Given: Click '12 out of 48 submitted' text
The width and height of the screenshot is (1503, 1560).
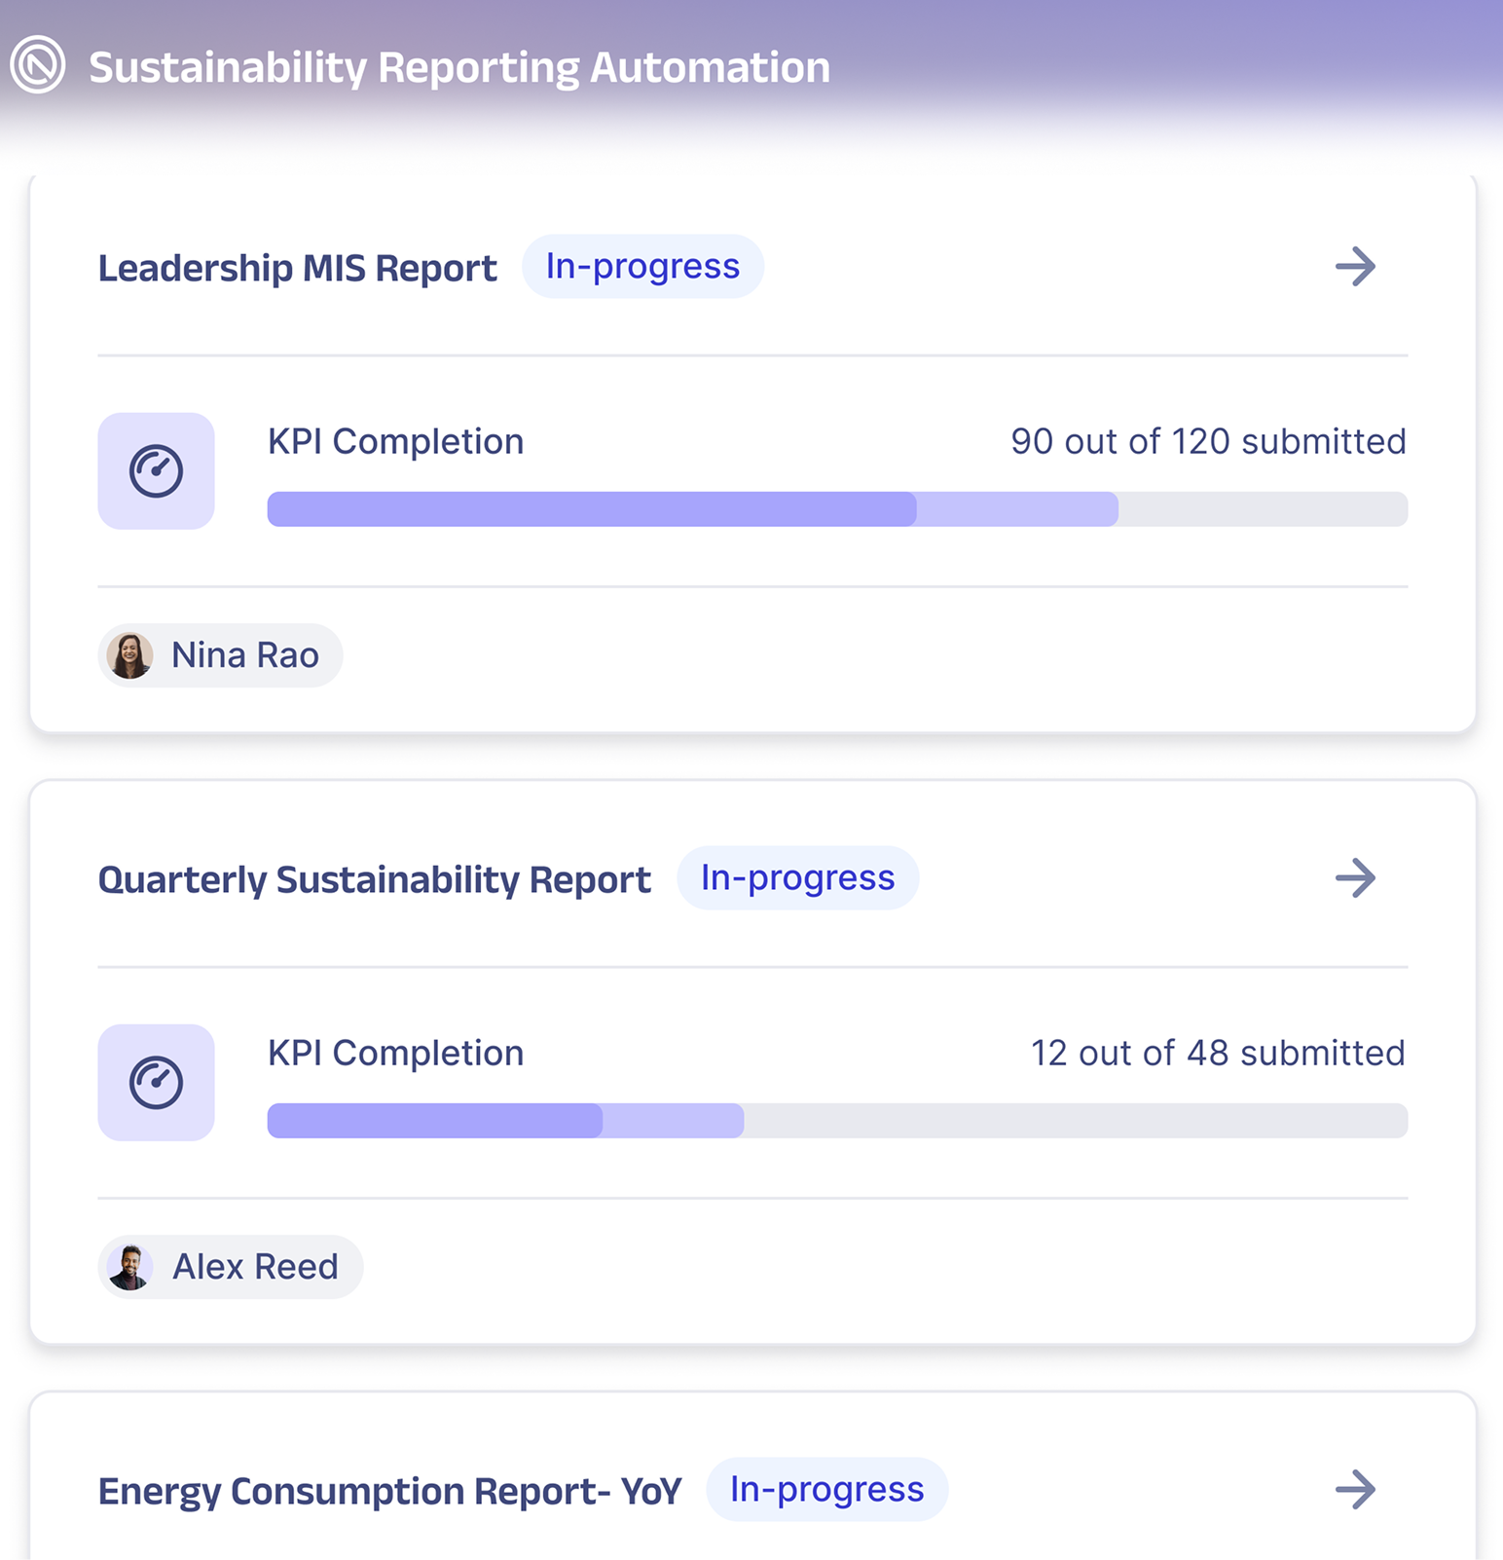Looking at the screenshot, I should 1218,1053.
